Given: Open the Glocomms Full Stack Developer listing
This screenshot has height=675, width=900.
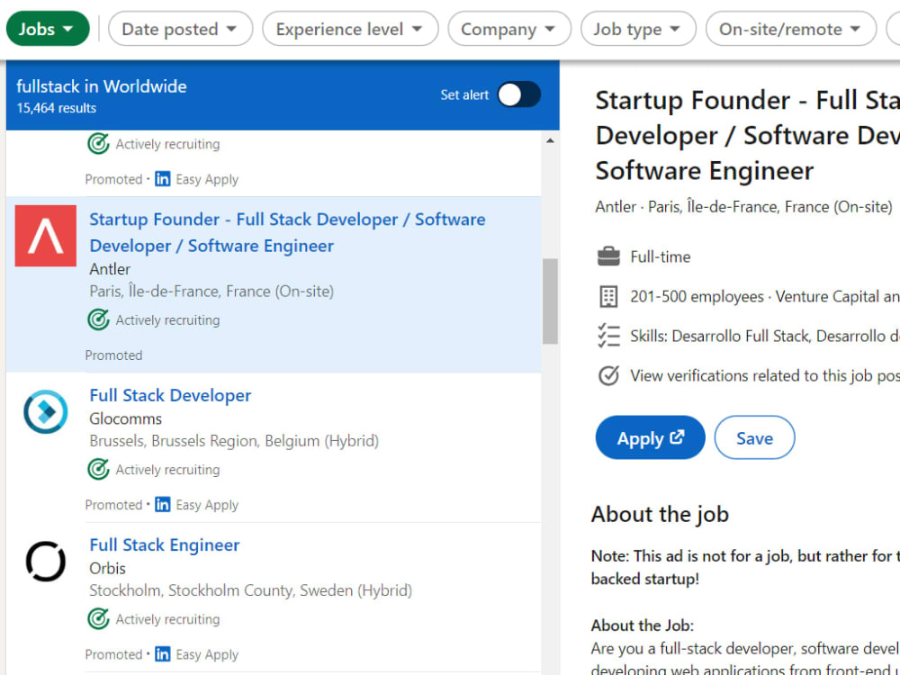Looking at the screenshot, I should [x=170, y=395].
